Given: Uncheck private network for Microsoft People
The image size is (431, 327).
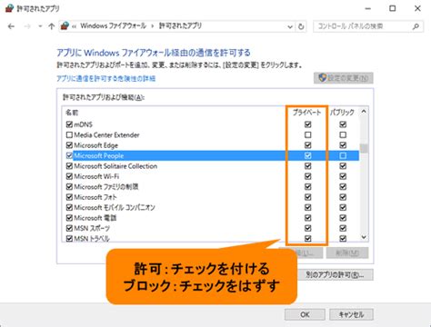Looking at the screenshot, I should 307,155.
